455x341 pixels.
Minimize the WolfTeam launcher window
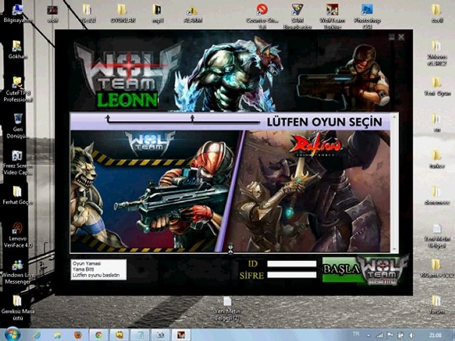[392, 37]
